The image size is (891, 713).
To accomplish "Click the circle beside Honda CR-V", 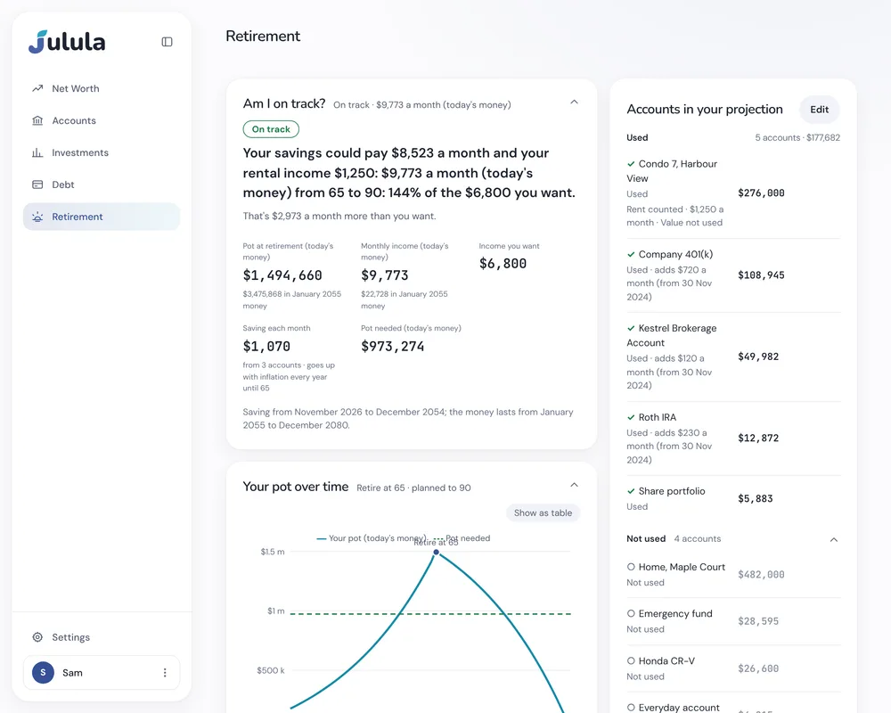I will tap(631, 660).
